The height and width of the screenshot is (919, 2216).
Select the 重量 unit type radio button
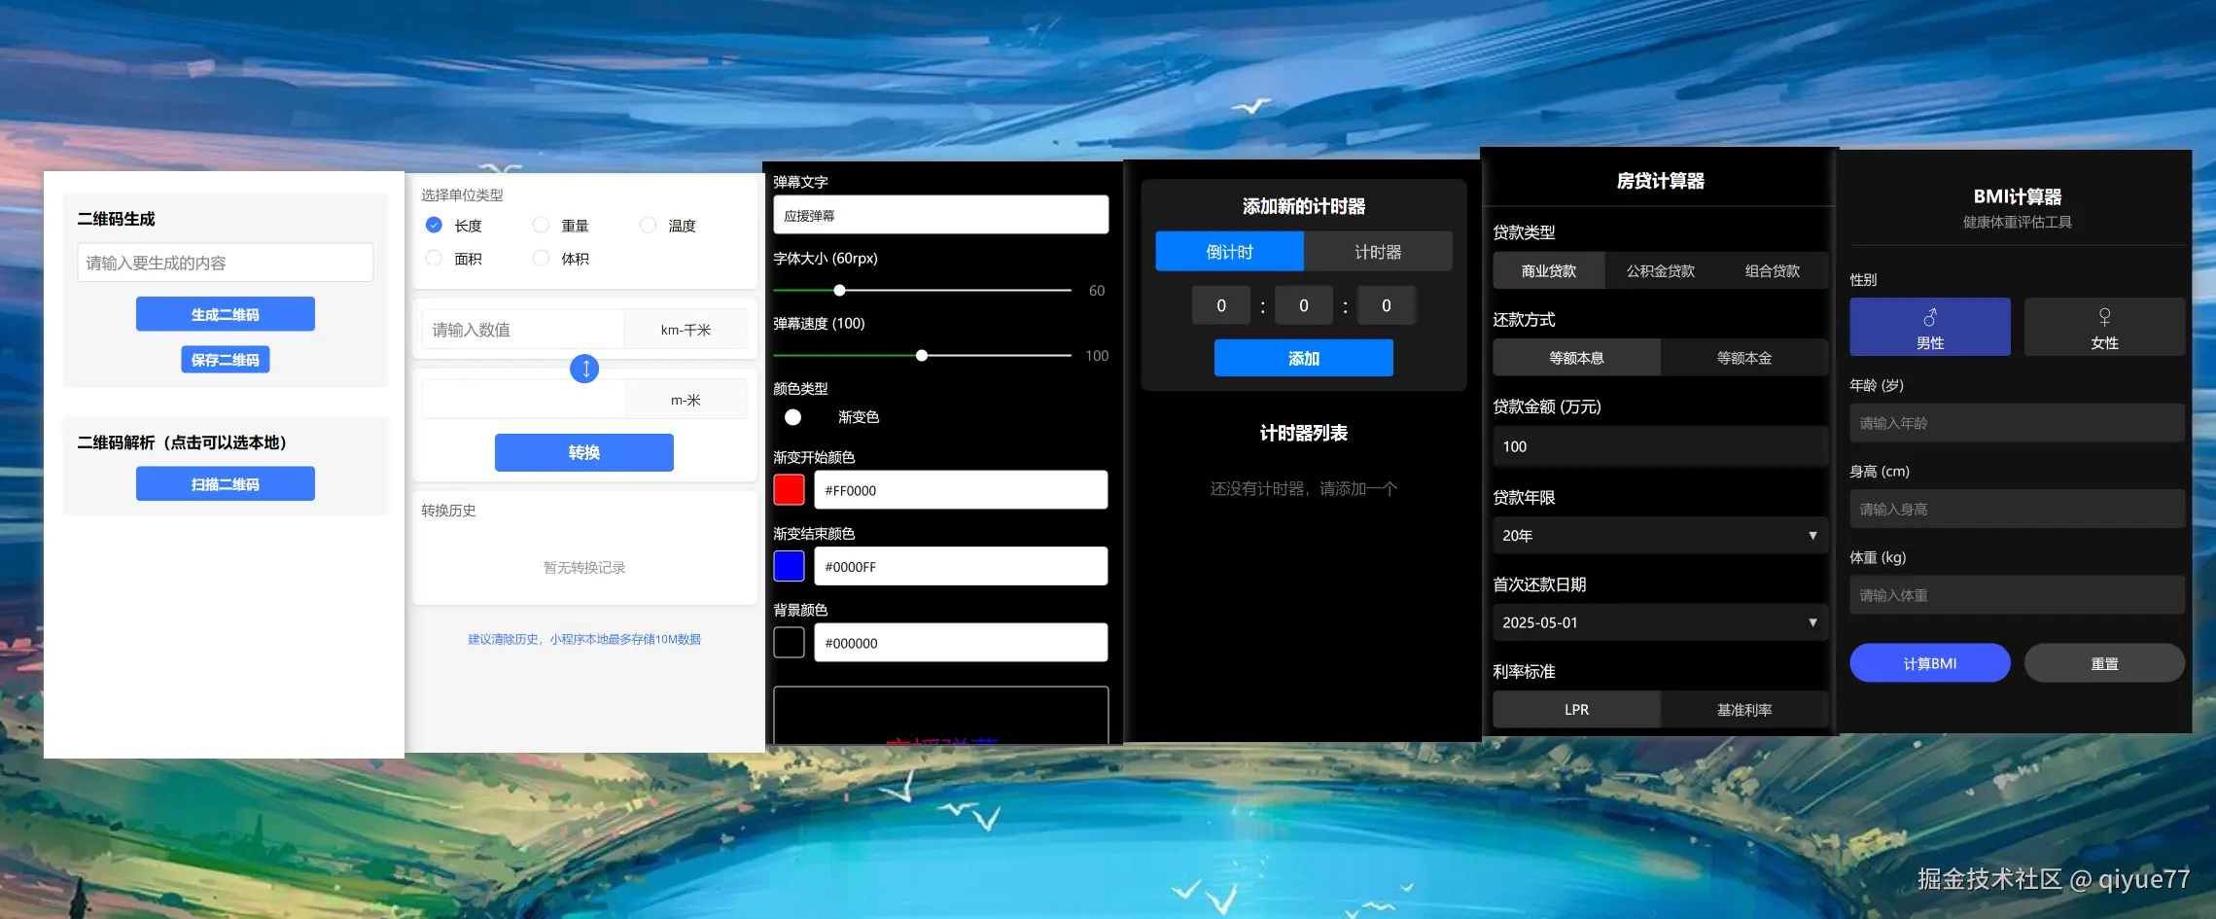[541, 225]
